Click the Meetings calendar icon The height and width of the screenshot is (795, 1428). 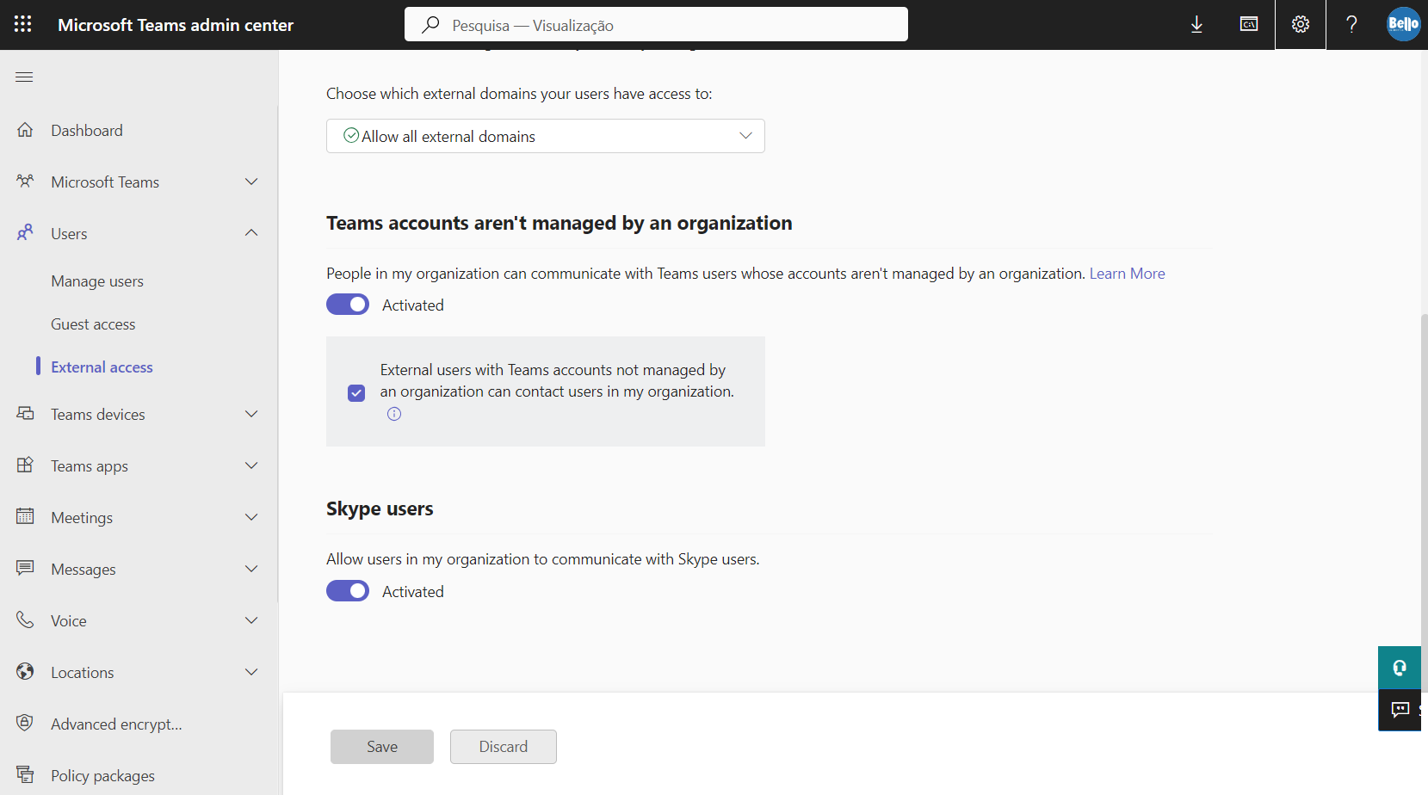25,517
